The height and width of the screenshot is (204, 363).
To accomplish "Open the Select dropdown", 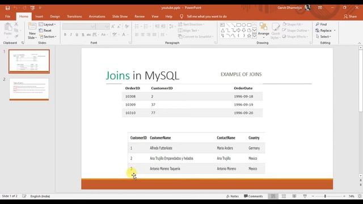I will click(323, 36).
